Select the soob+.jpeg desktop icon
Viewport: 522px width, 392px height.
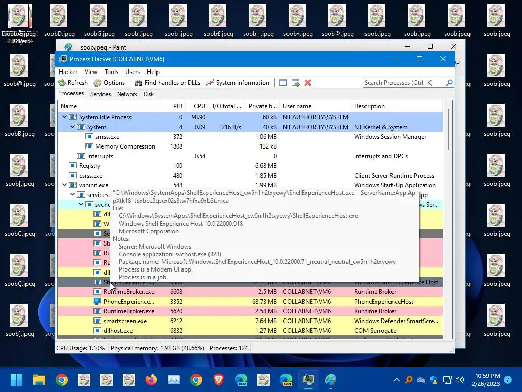(258, 20)
